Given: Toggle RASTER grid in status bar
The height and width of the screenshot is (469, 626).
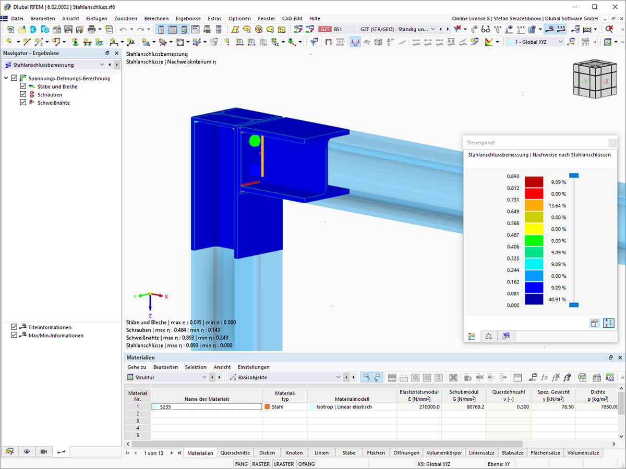Looking at the screenshot, I should pyautogui.click(x=260, y=464).
